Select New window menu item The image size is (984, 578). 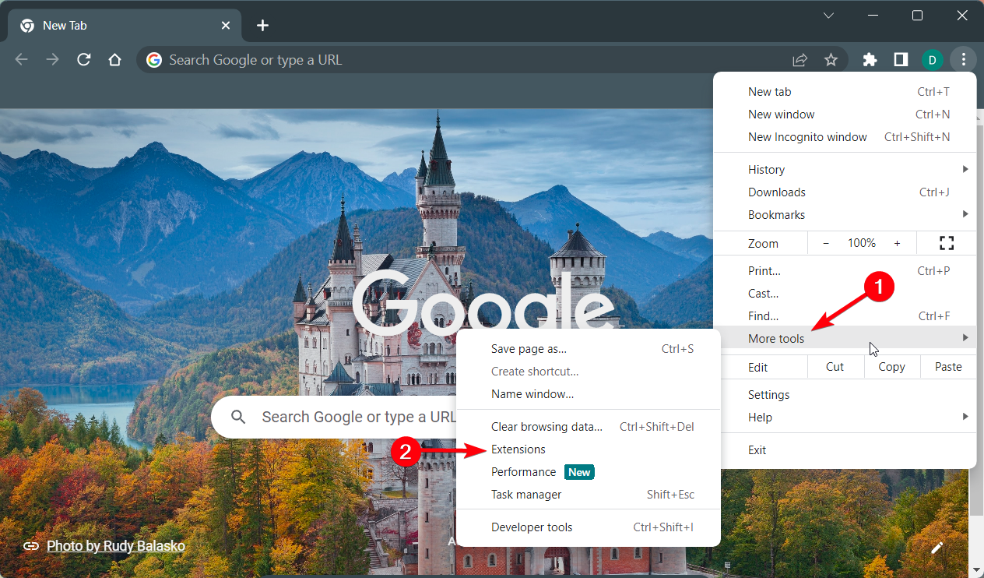point(845,115)
